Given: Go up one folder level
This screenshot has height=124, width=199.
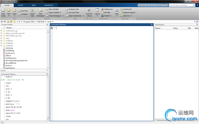Looking at the screenshot, I should pyautogui.click(x=8, y=21).
